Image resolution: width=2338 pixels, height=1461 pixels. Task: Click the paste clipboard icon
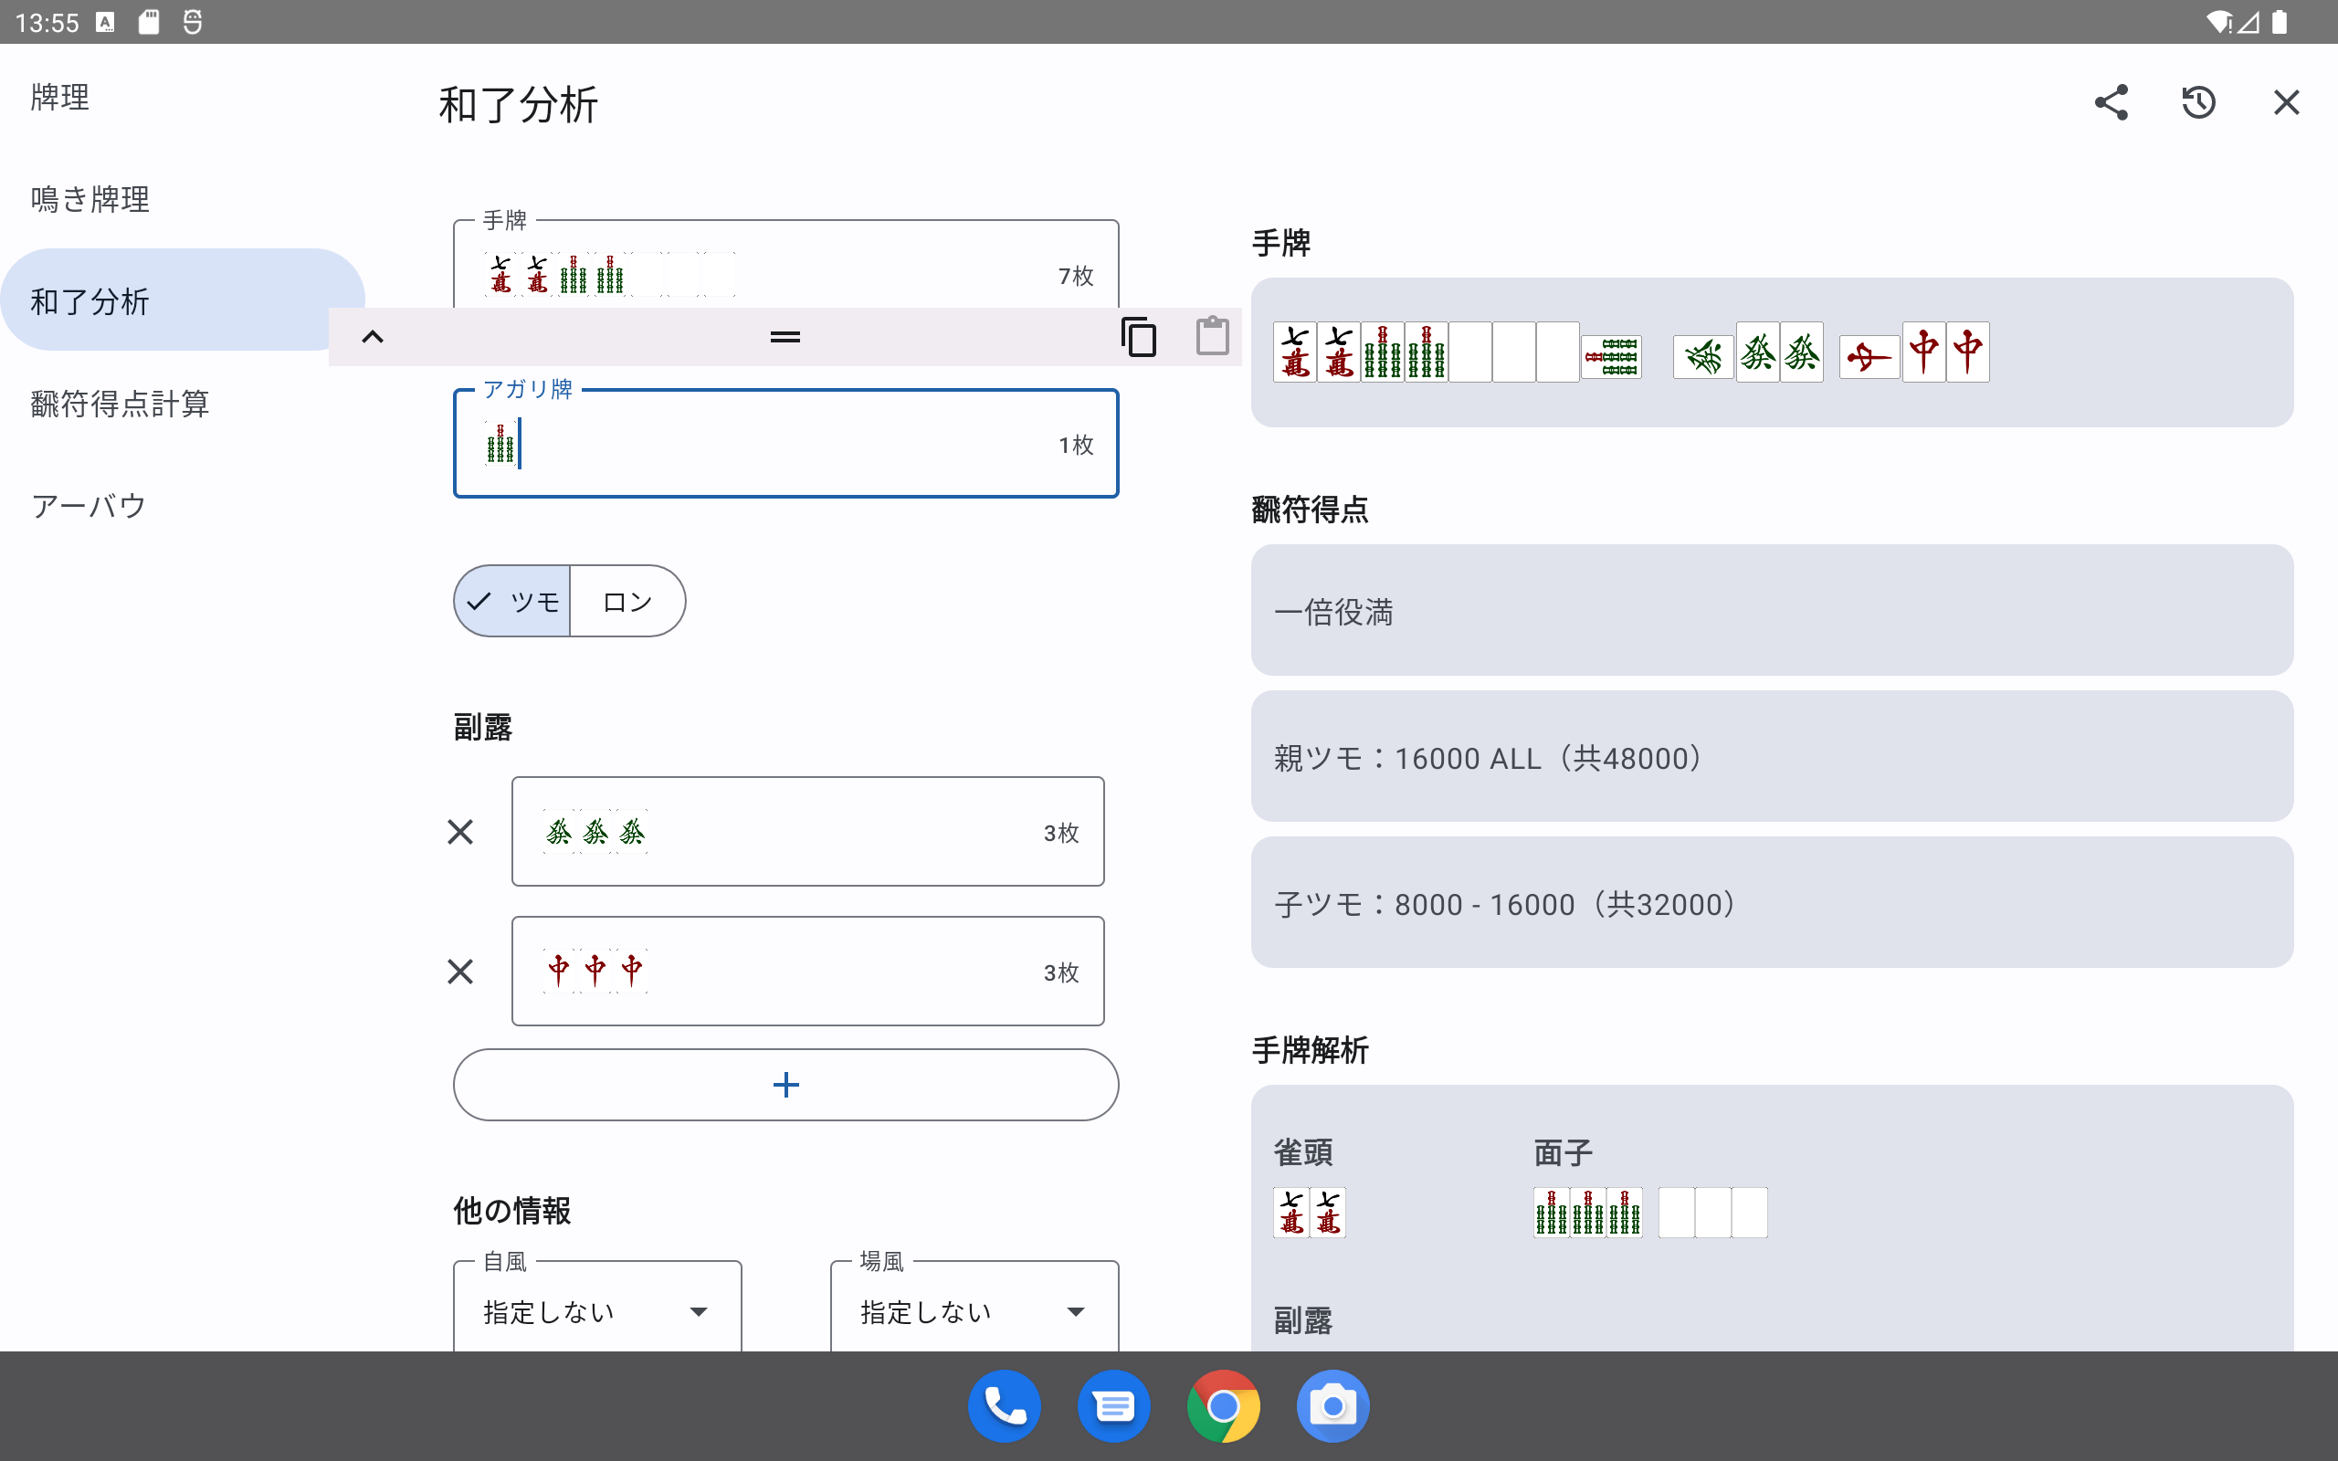[x=1213, y=337]
